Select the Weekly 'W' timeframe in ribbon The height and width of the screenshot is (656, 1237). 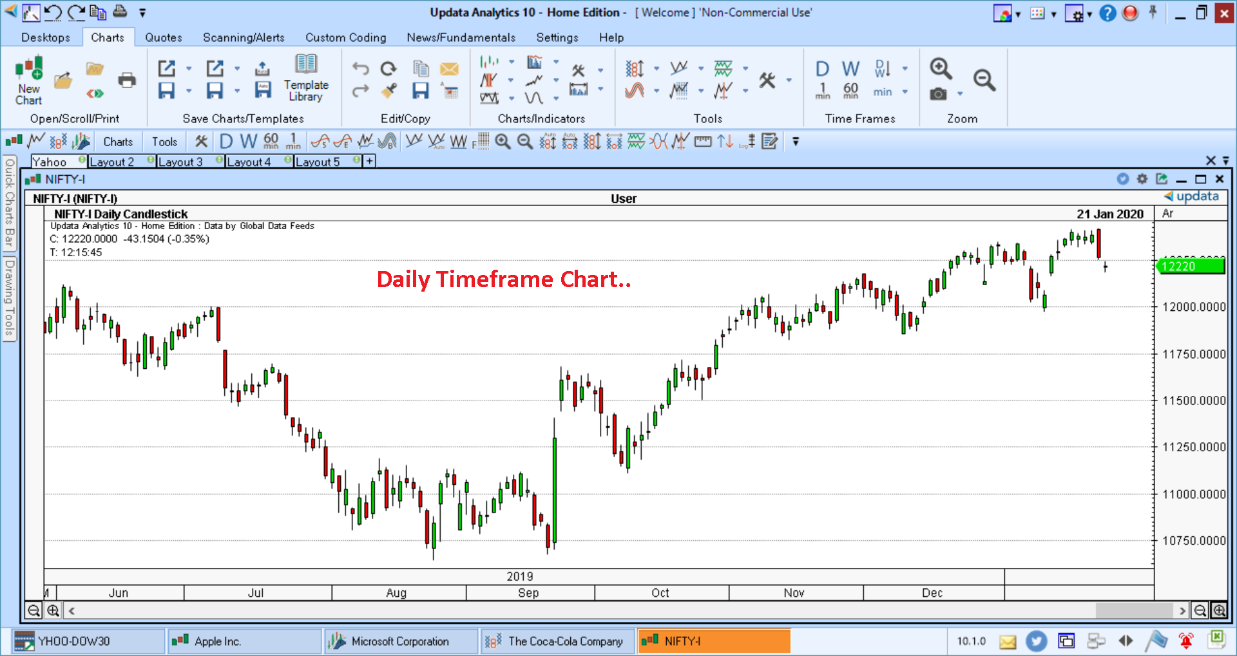pyautogui.click(x=850, y=69)
